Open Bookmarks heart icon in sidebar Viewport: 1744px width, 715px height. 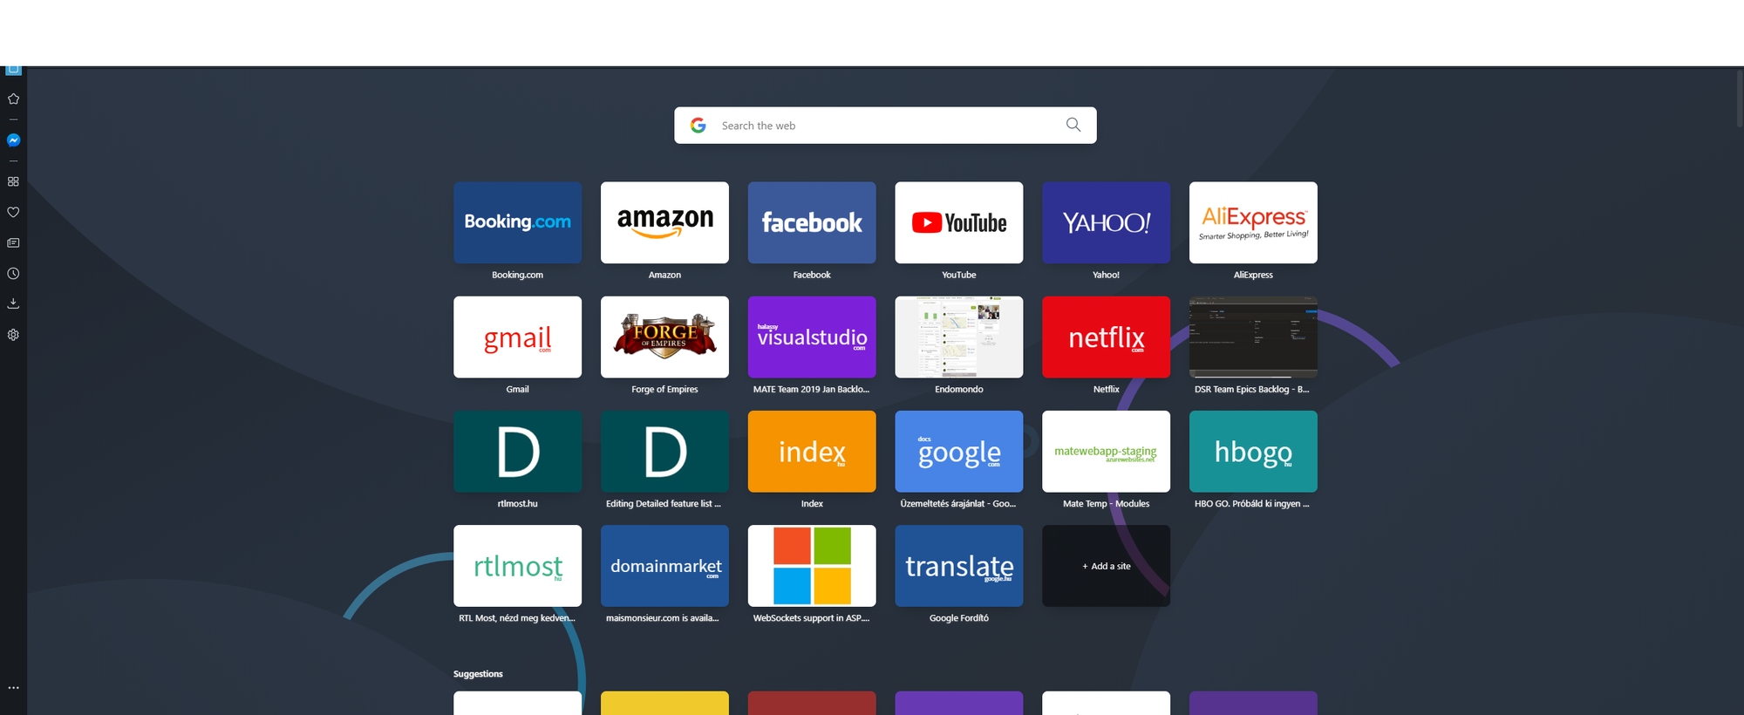(13, 212)
